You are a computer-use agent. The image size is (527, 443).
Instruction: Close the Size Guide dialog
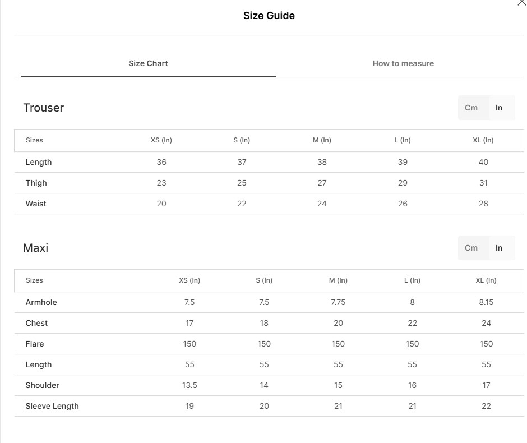[521, 3]
